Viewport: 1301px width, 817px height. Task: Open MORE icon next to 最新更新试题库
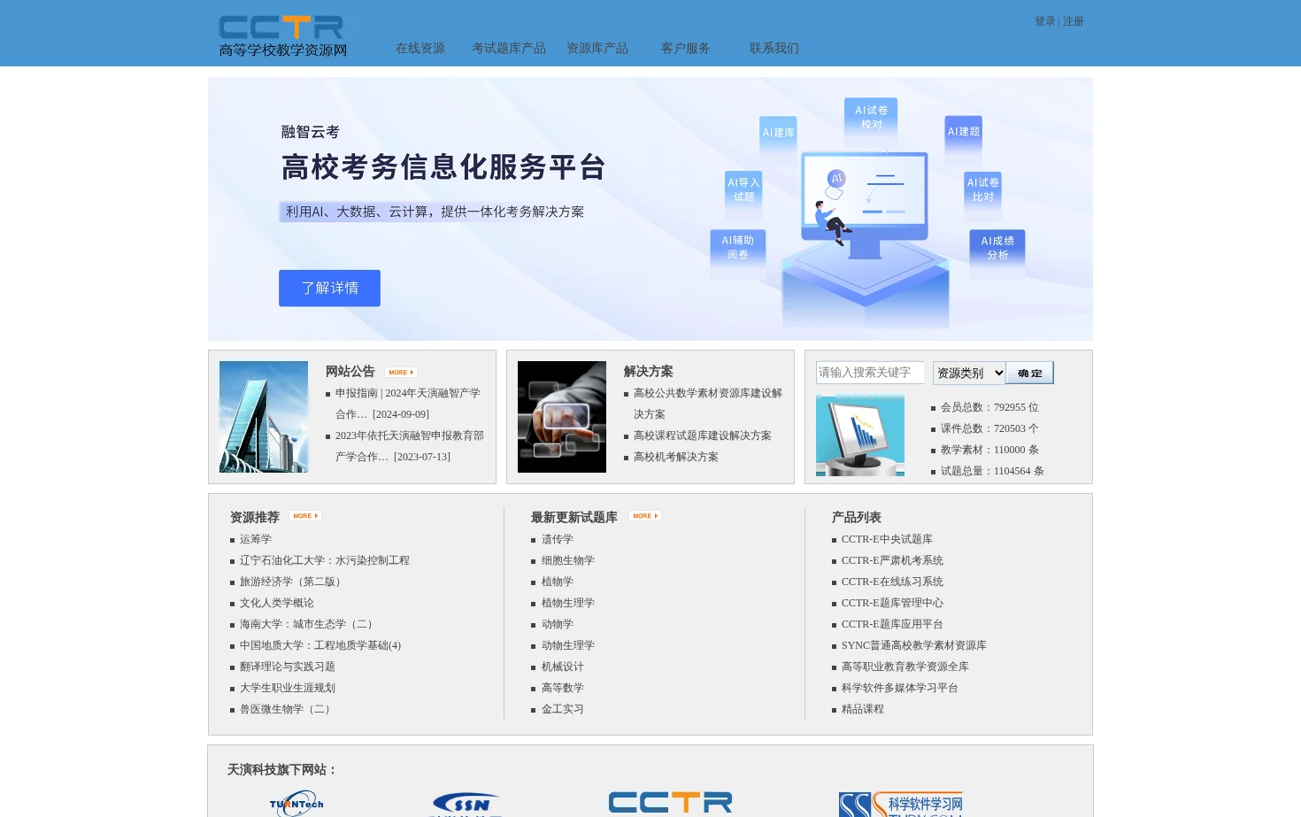pyautogui.click(x=645, y=516)
